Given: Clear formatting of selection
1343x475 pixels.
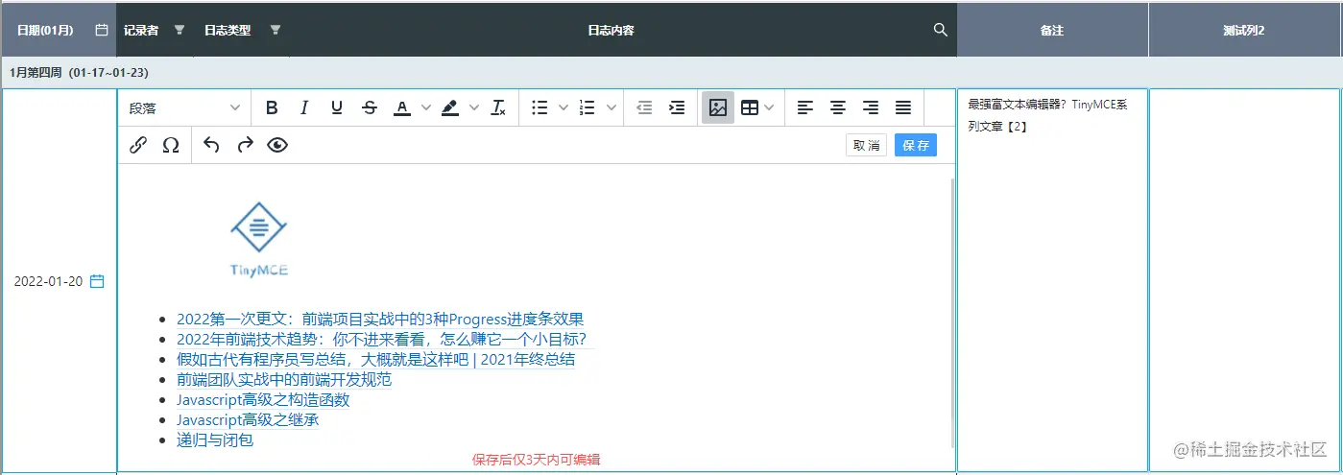Looking at the screenshot, I should coord(498,107).
